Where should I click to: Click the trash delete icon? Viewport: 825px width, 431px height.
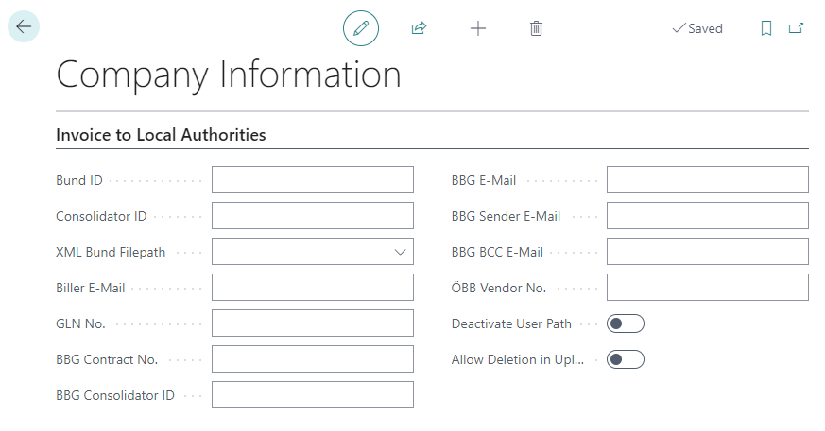[536, 28]
